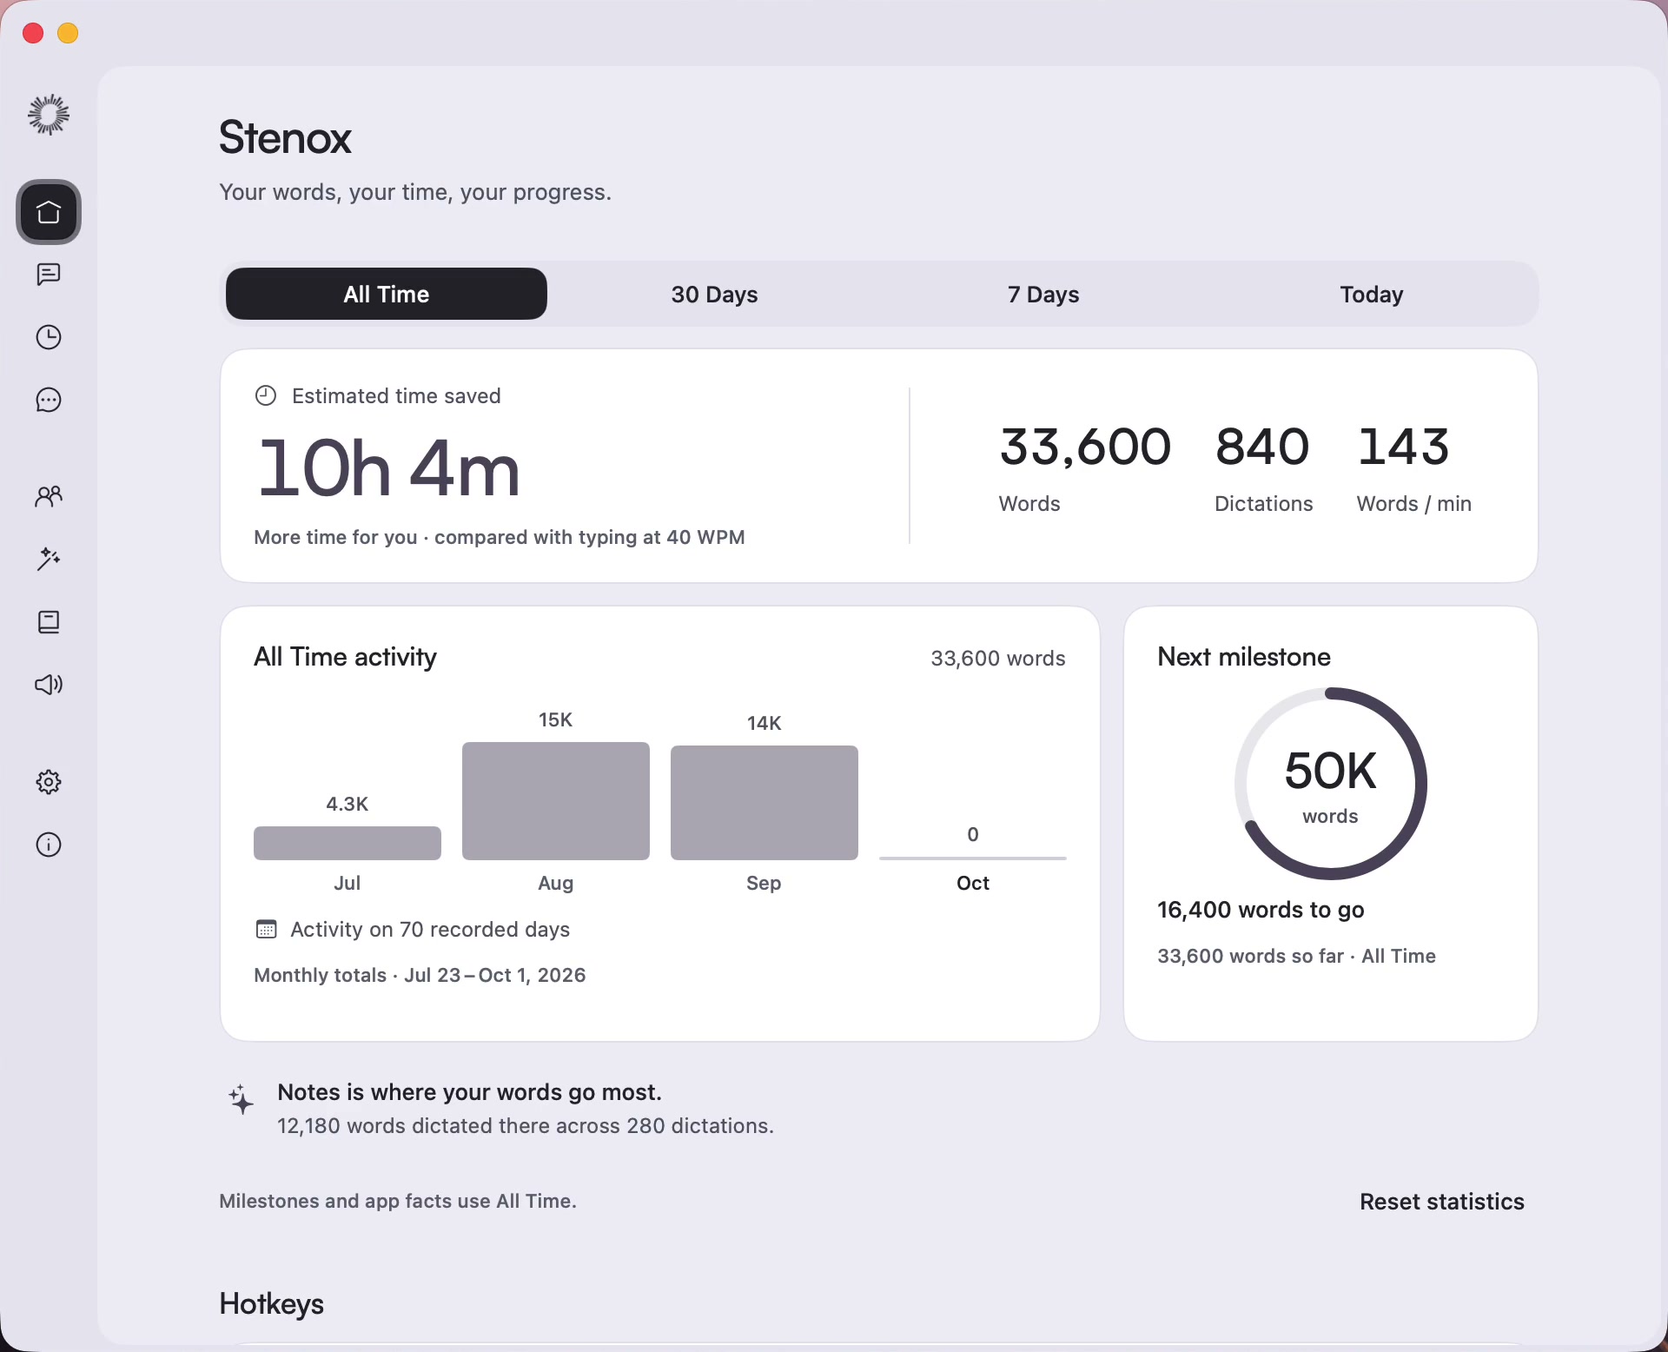Image resolution: width=1668 pixels, height=1352 pixels.
Task: Click '16,400 words to go' text
Action: point(1261,910)
